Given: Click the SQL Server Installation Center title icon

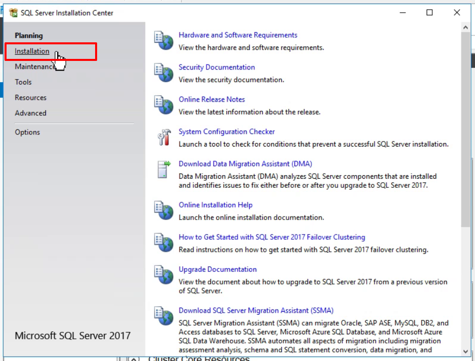Looking at the screenshot, I should 13,13.
